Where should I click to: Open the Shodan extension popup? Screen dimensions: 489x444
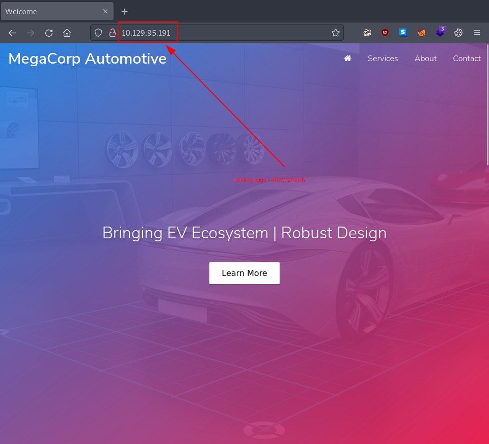403,33
